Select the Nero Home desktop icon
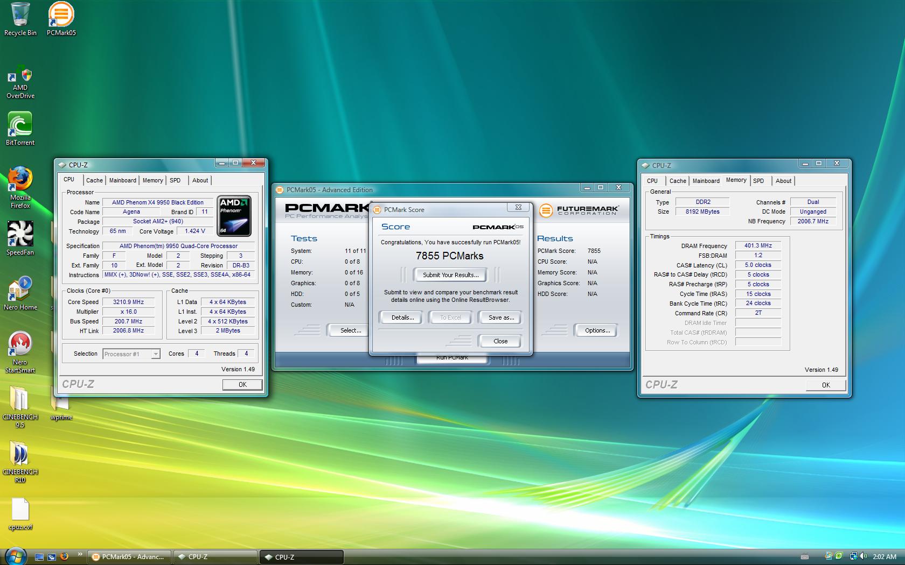This screenshot has width=905, height=565. click(20, 294)
